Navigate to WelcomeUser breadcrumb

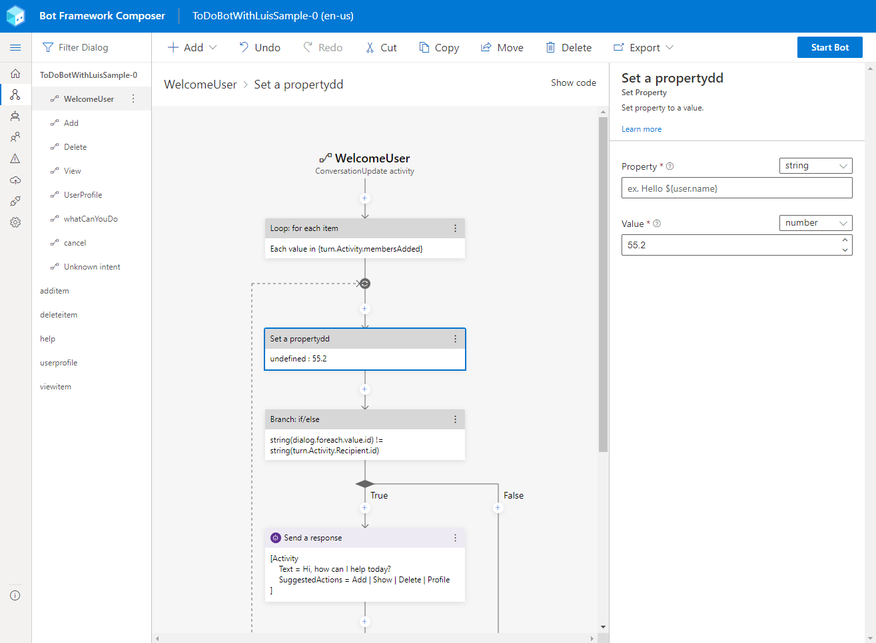201,85
